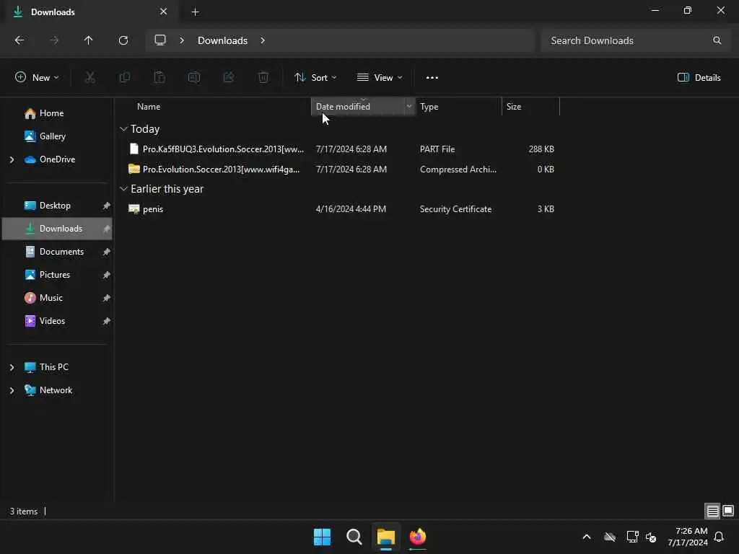Click Downloads in the address breadcrumb
The image size is (739, 554).
(x=222, y=40)
